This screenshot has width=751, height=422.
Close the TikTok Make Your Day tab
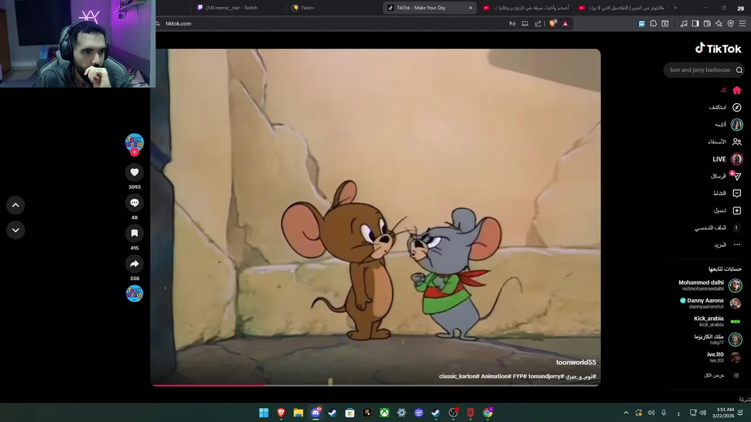pyautogui.click(x=470, y=8)
